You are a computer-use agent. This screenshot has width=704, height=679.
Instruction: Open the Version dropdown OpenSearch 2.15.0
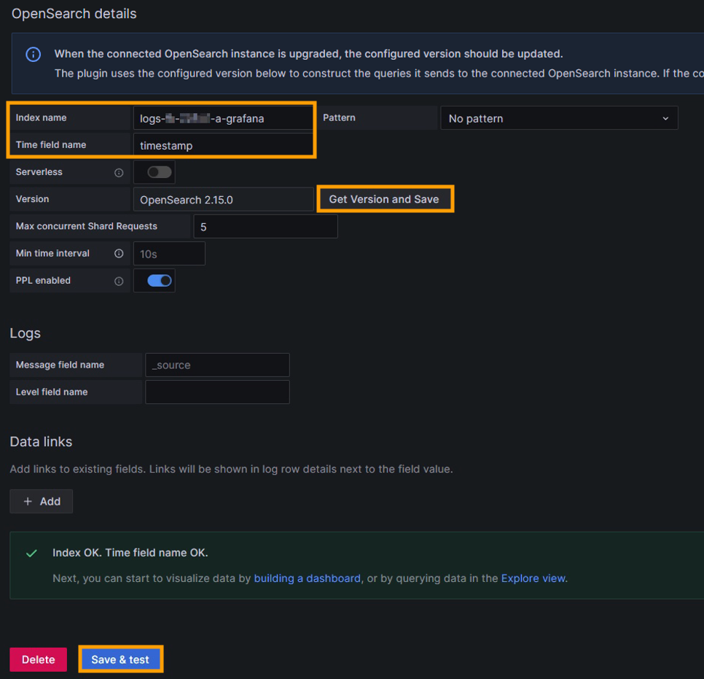click(x=223, y=200)
